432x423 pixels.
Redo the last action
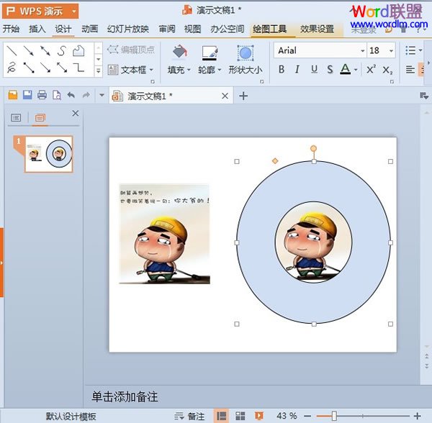(x=86, y=95)
